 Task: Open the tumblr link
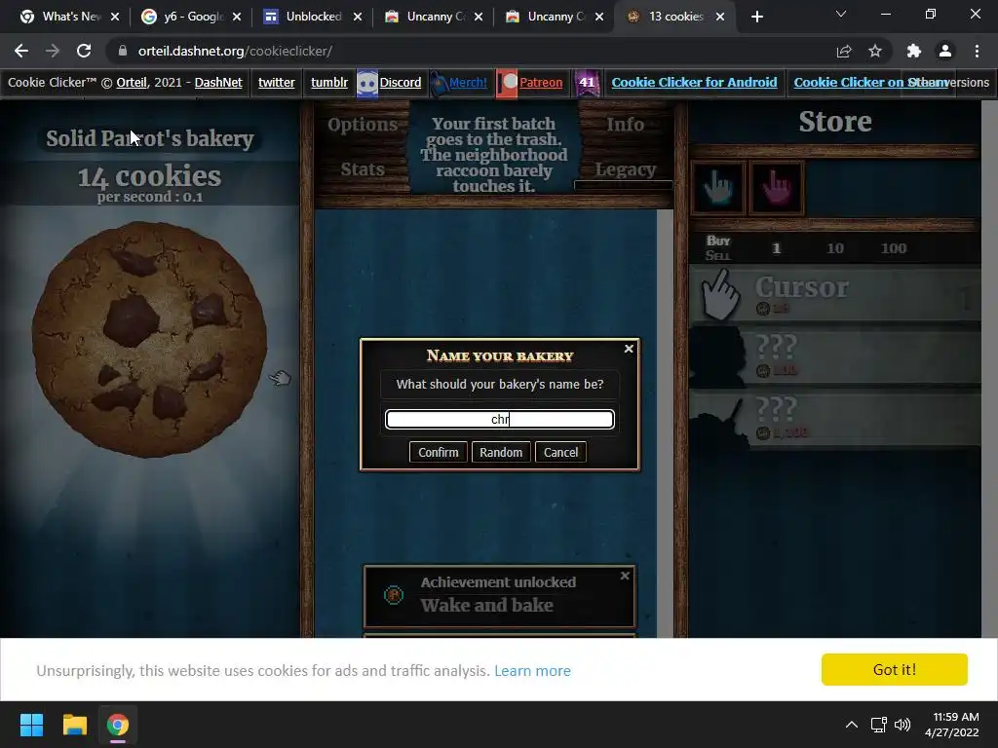(329, 83)
